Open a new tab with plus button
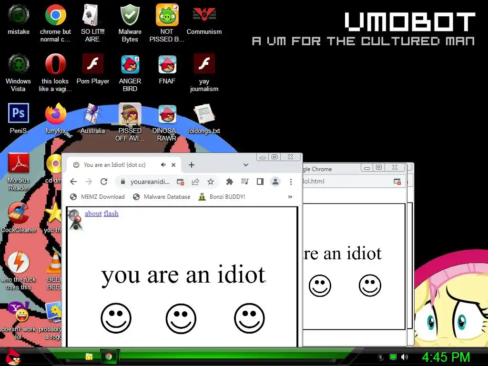488x366 pixels. (x=192, y=164)
